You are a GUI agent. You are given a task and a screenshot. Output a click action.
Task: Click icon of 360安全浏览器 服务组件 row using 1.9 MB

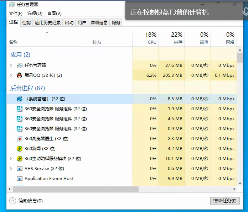(x=20, y=109)
